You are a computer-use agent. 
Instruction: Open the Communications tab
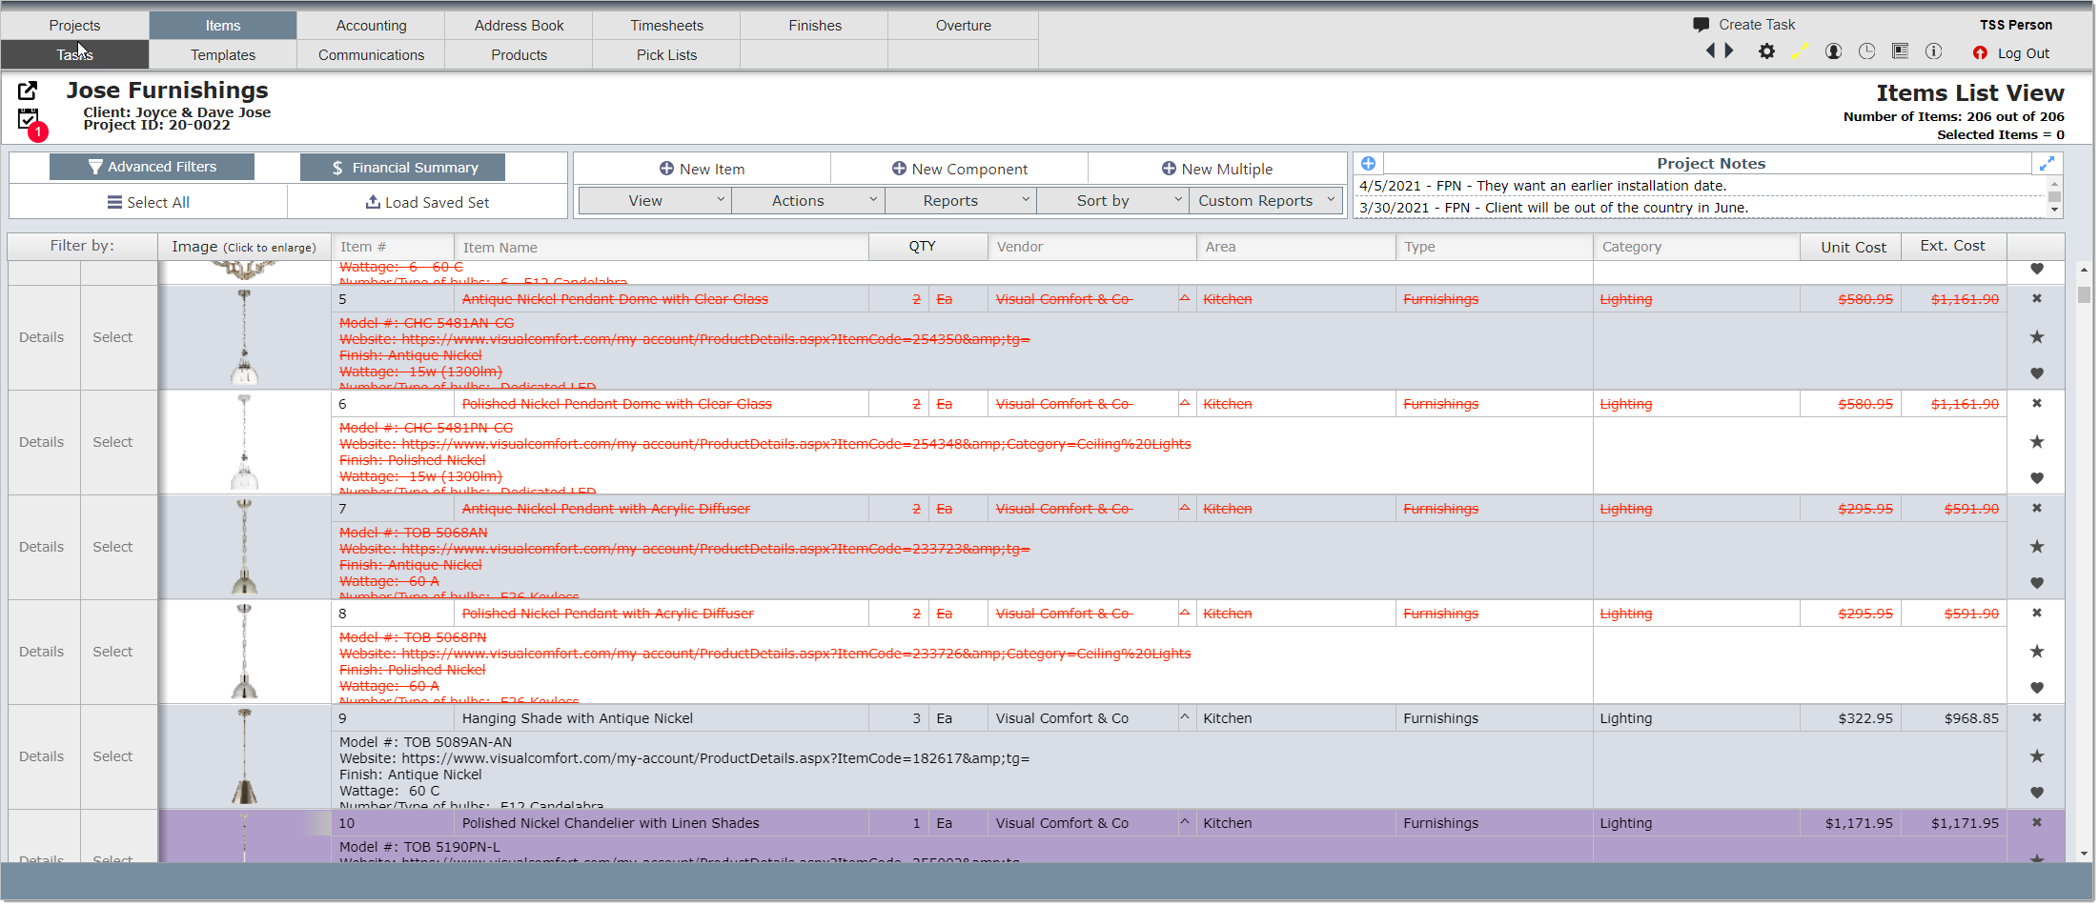pos(371,55)
